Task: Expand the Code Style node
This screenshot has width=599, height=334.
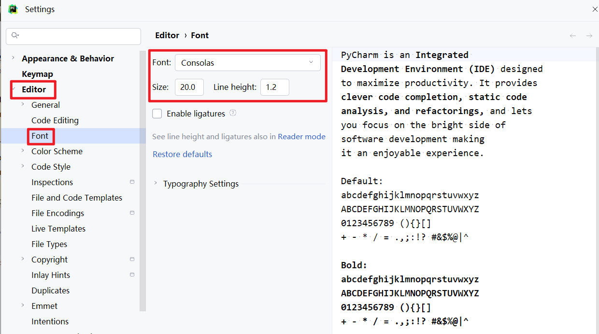Action: pos(22,166)
